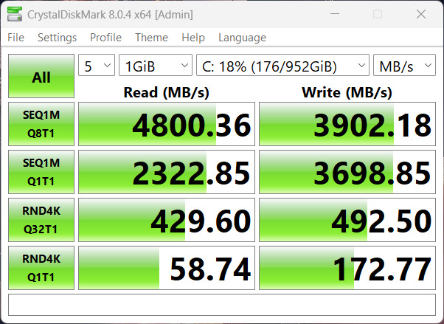Change the MB/s unit dropdown
Screen dimensions: 444x324
(404, 66)
